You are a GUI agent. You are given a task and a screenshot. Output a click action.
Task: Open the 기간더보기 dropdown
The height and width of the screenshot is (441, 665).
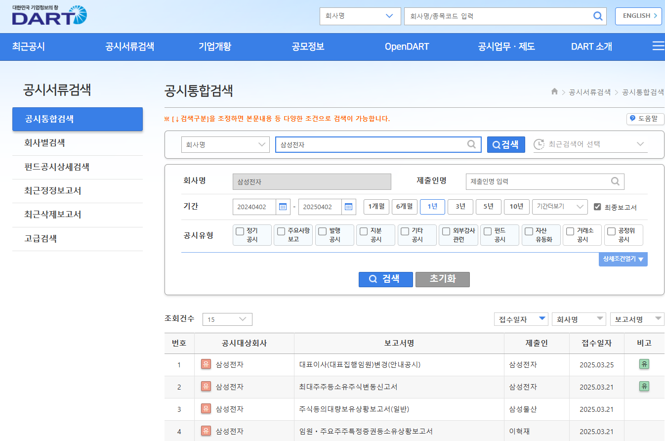coord(560,207)
